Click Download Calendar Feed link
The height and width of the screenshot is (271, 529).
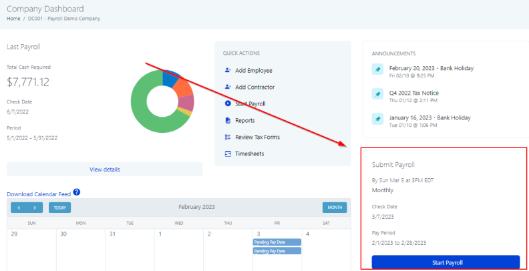tap(39, 194)
